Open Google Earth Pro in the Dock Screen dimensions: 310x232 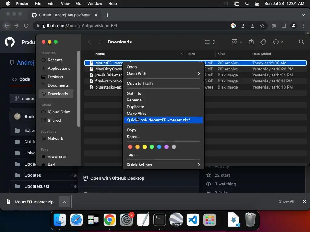click(x=176, y=220)
